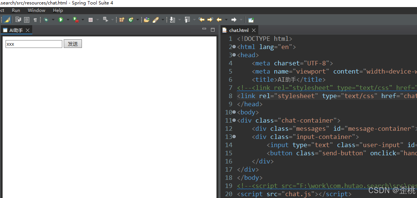Click the script src="chat.js" line

pyautogui.click(x=294, y=194)
